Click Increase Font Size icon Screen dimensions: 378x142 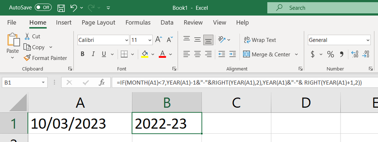tap(159, 40)
